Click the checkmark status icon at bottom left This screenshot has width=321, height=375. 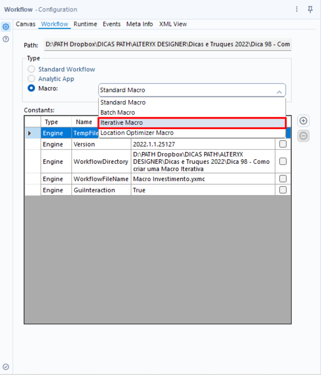click(6, 366)
